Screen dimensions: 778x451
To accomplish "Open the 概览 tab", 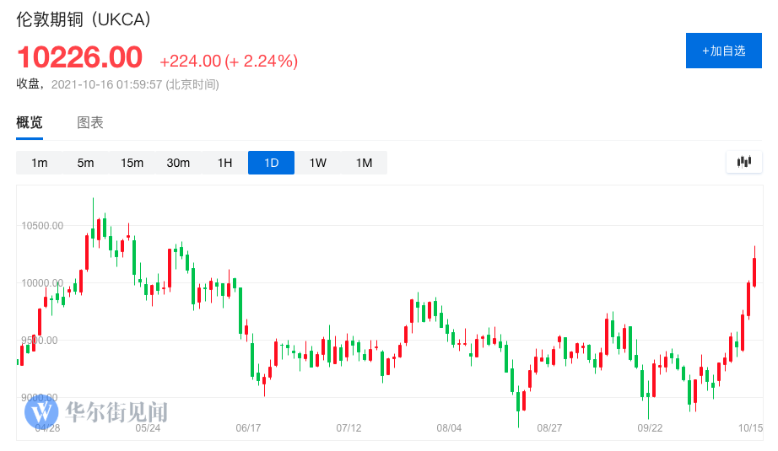I will tap(30, 122).
